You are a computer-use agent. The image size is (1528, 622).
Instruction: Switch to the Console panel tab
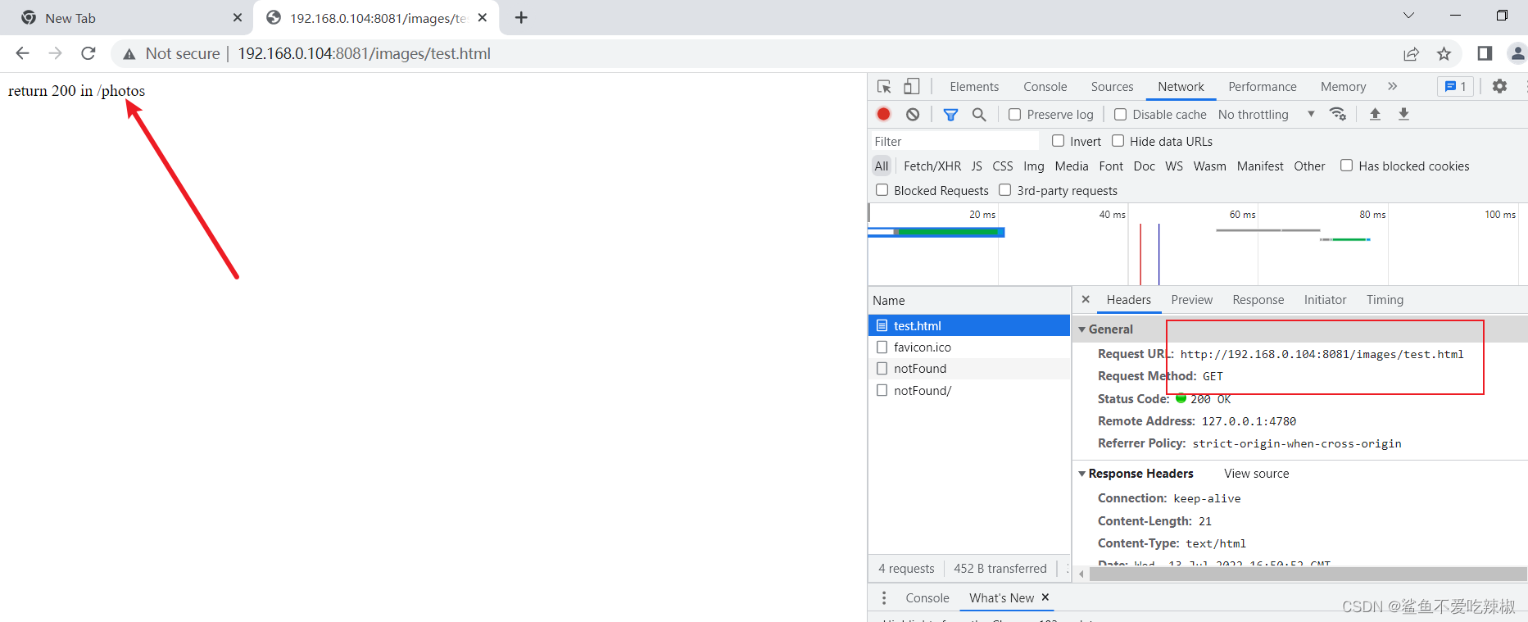point(1045,87)
